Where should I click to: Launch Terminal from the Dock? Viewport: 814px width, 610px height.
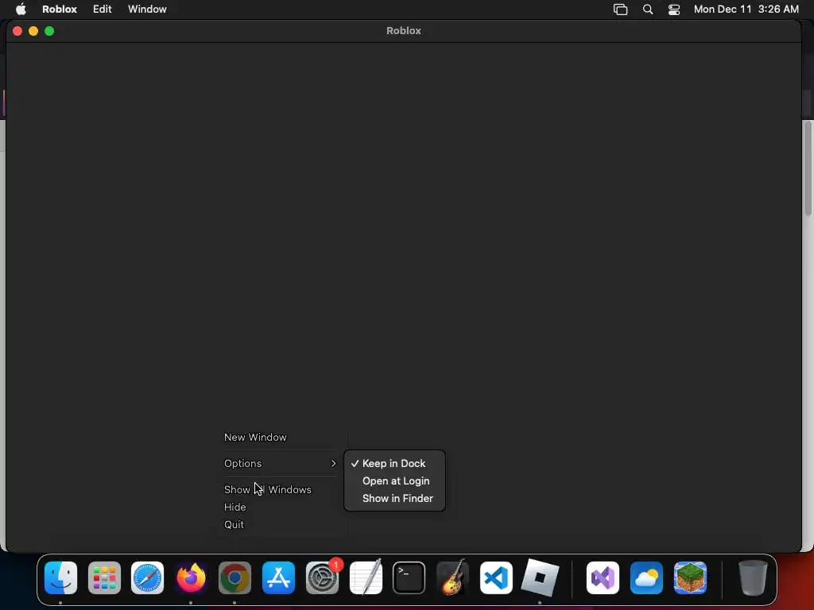coord(409,577)
